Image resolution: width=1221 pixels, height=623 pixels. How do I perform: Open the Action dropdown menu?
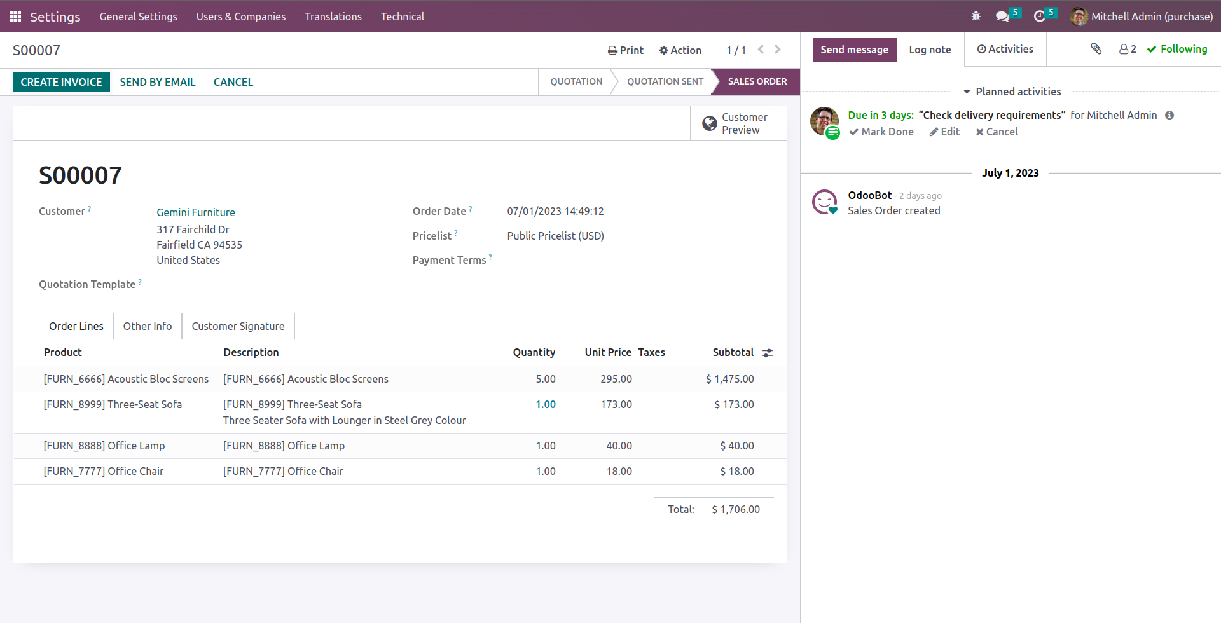680,50
